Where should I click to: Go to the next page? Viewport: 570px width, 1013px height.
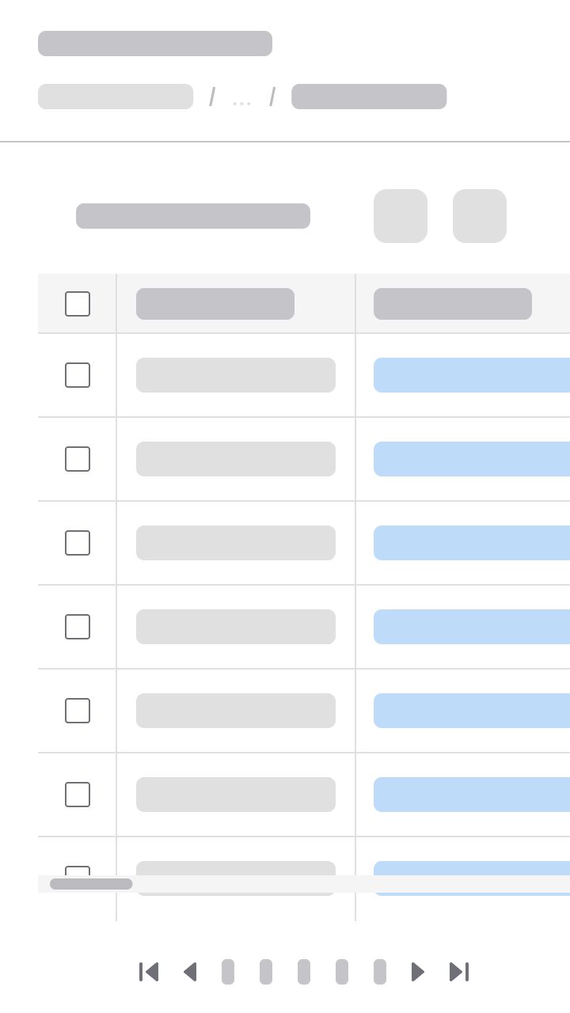pyautogui.click(x=418, y=972)
